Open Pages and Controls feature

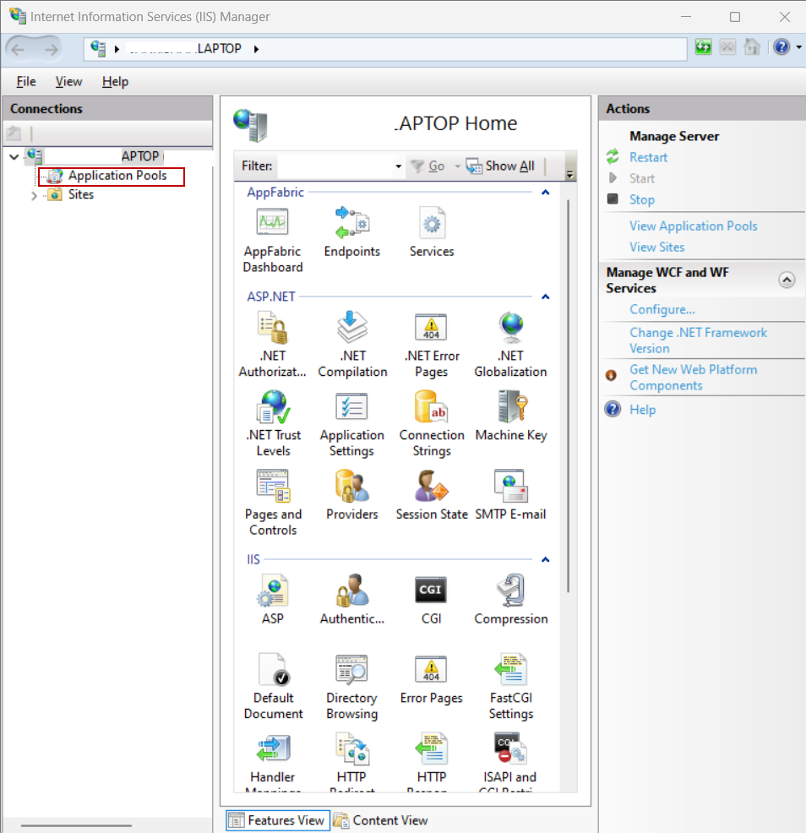[273, 503]
